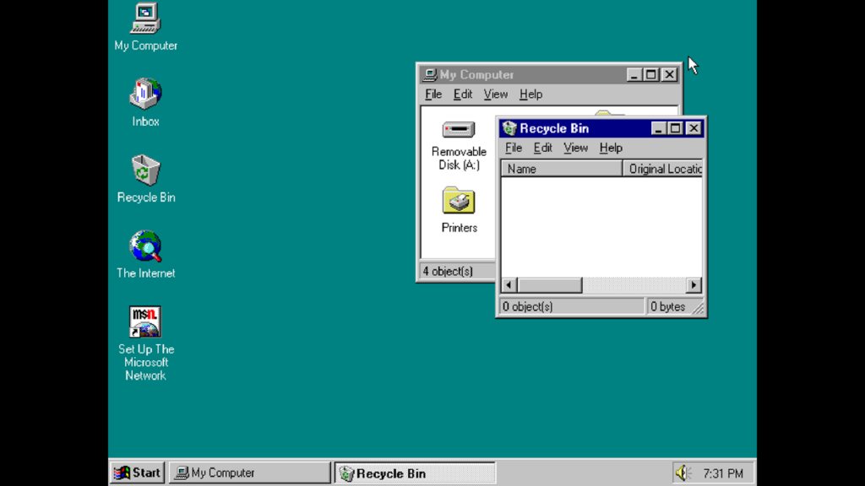Sort by Name column header

(562, 169)
